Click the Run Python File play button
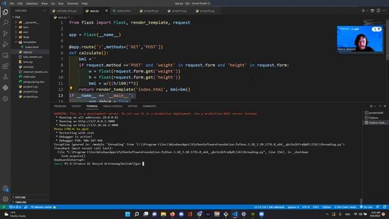Screen dimensions: 389x219 click(x=363, y=11)
